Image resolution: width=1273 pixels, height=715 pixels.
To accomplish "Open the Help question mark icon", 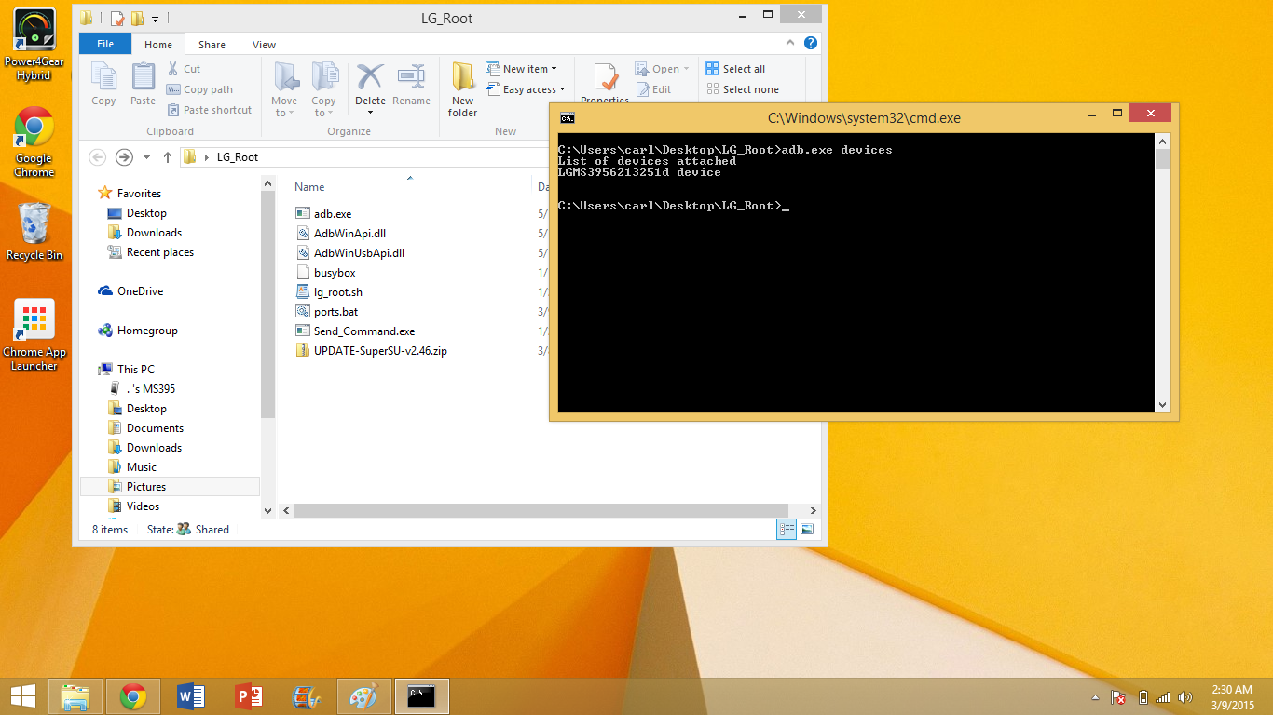I will point(811,44).
